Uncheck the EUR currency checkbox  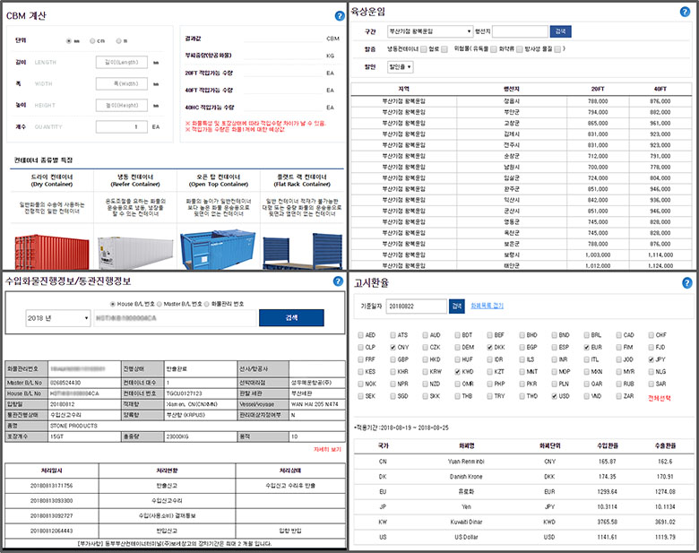pos(587,347)
